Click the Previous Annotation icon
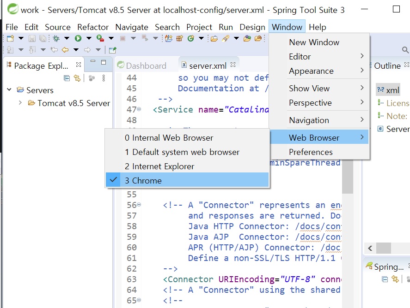410x308 pixels. click(x=32, y=49)
